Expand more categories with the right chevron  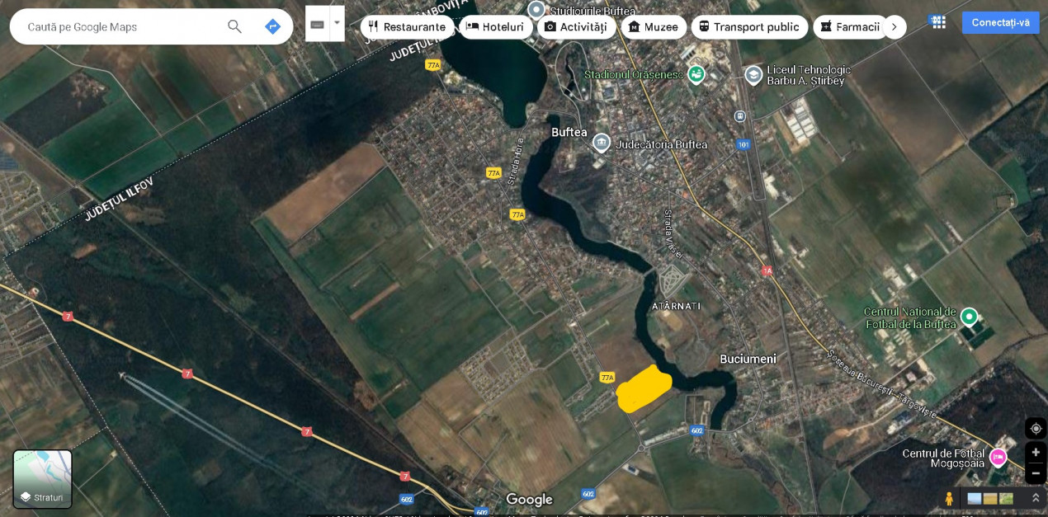coord(895,26)
